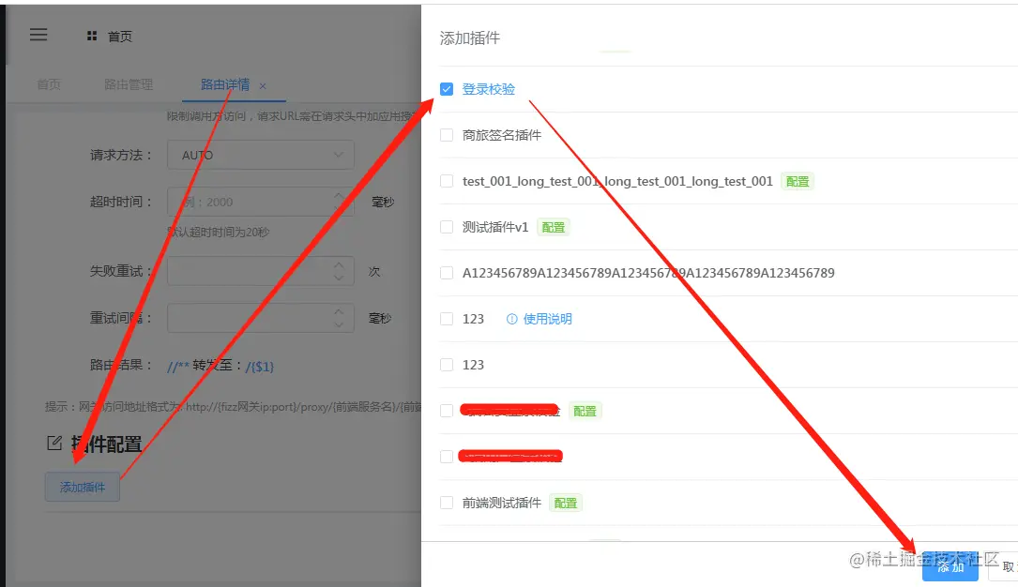Click the 超时时间 stepper arrows
Screen dimensions: 1018x587
[x=339, y=201]
